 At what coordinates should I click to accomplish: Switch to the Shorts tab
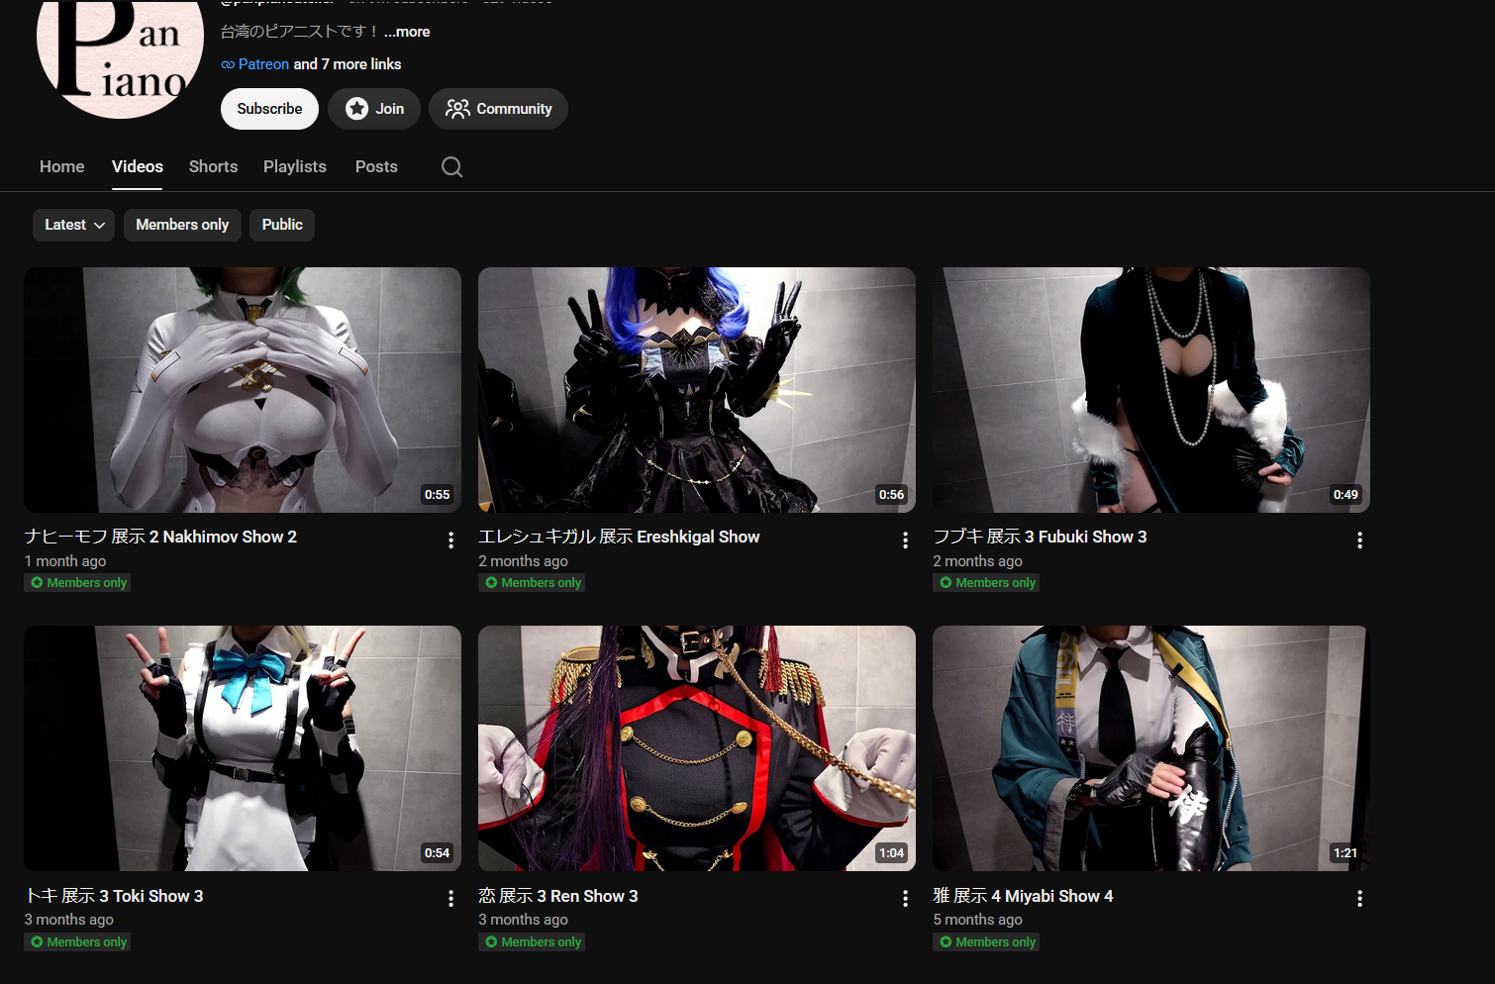point(214,166)
